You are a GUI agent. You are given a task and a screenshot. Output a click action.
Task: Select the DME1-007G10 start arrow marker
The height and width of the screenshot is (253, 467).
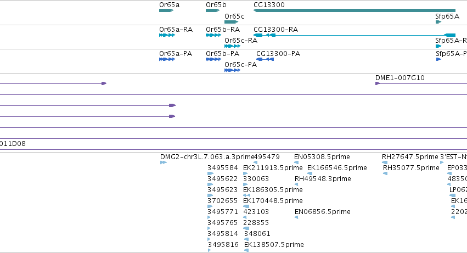(x=378, y=83)
